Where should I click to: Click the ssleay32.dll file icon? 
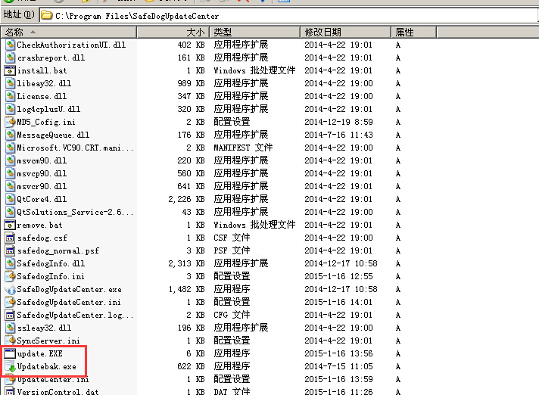[11, 328]
